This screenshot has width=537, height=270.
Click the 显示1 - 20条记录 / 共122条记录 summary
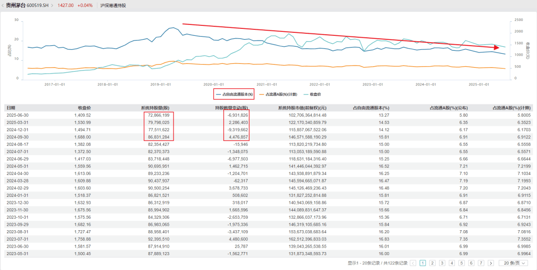coord(378,263)
